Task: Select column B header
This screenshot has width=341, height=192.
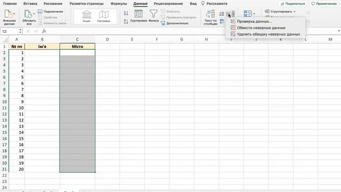Action: [42, 39]
